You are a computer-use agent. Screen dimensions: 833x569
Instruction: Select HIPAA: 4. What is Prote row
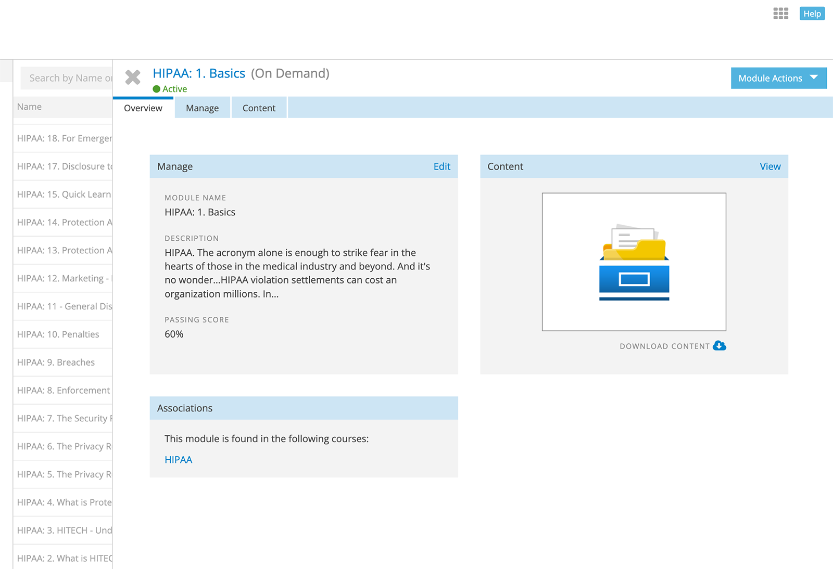[x=63, y=503]
